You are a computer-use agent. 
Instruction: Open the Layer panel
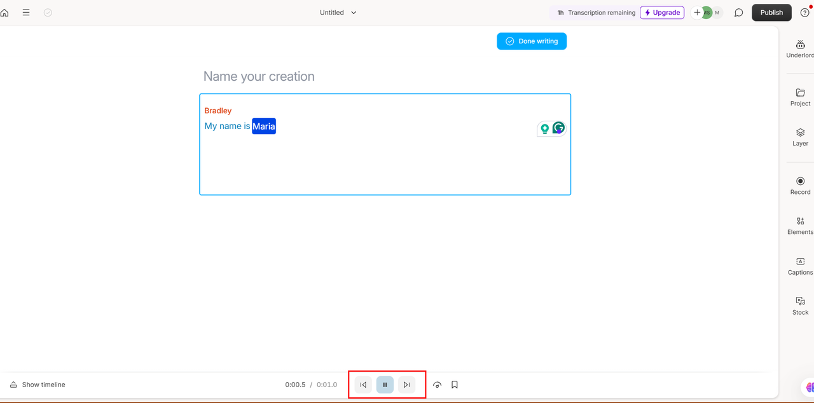(800, 137)
